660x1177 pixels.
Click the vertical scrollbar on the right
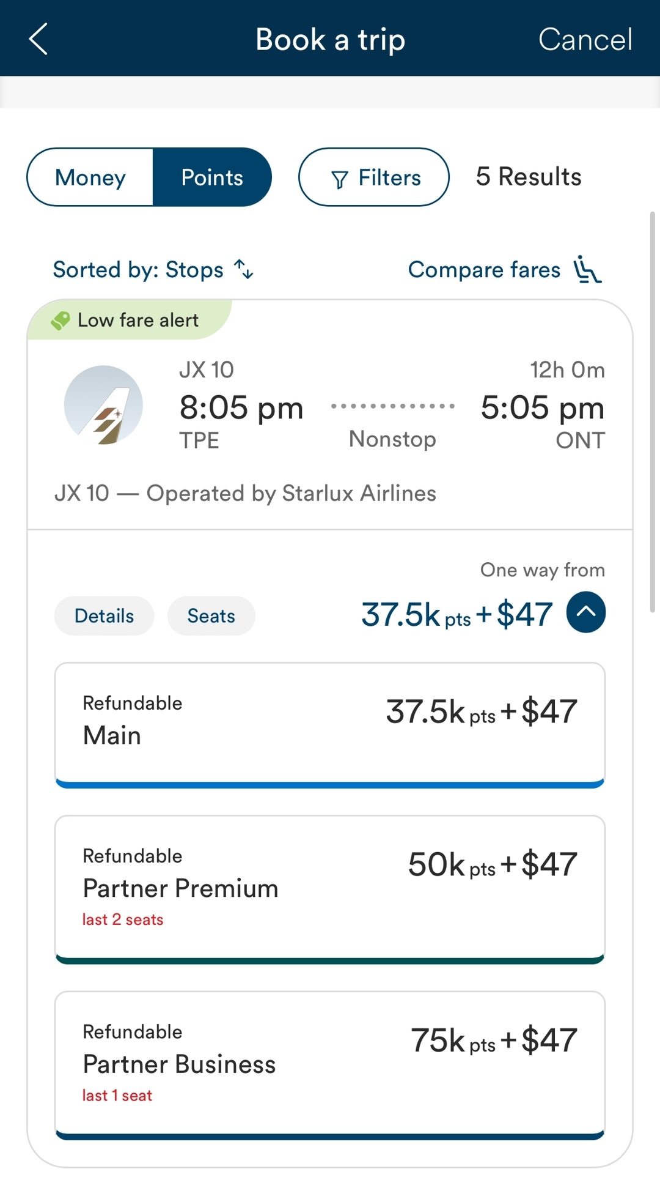click(652, 411)
